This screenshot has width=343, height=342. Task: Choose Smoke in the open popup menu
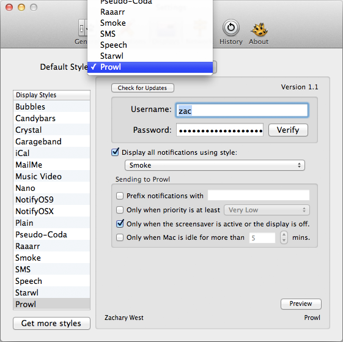[150, 23]
